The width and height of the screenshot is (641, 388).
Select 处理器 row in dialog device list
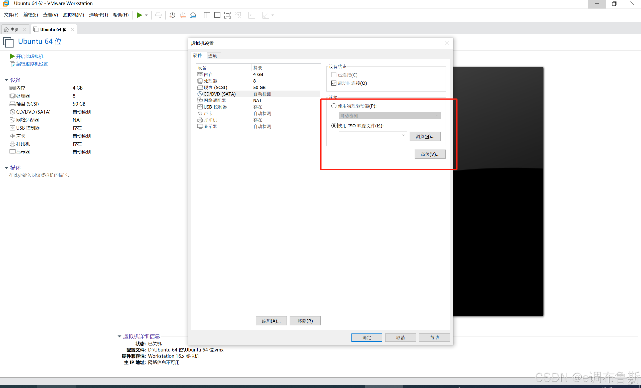click(258, 81)
